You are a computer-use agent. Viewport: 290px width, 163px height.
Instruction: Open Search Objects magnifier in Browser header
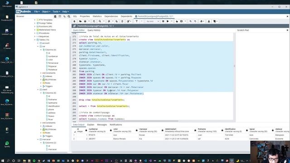(x=69, y=16)
